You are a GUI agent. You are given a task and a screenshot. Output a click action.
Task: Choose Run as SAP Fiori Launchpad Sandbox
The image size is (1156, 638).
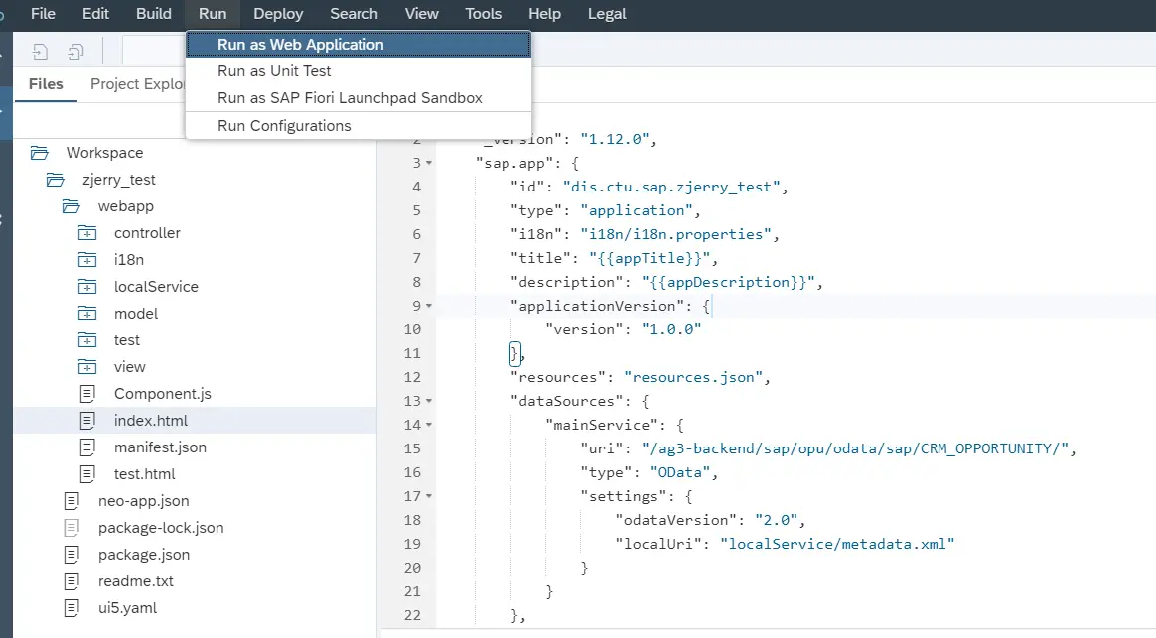[359, 98]
